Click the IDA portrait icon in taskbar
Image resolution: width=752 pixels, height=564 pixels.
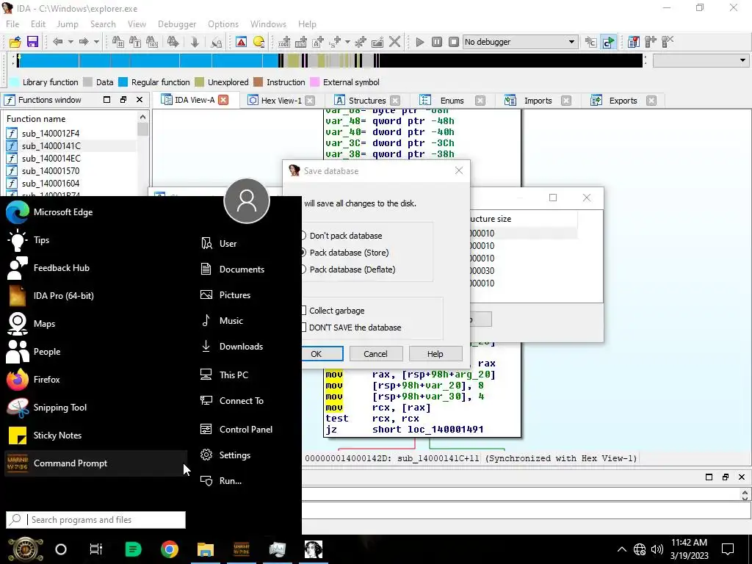pyautogui.click(x=313, y=549)
